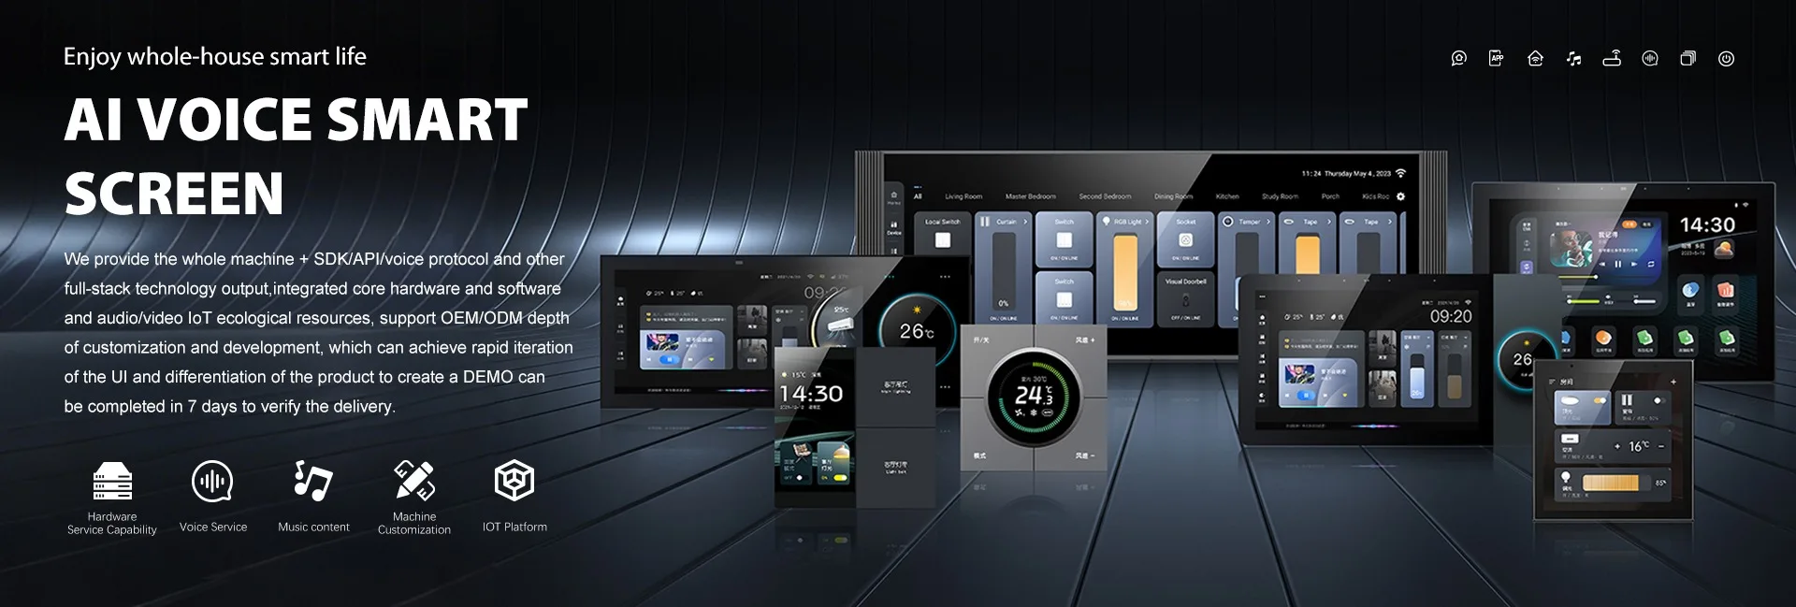Click the weather icon below the tablet's 14:30 clock
Screen dimensions: 1796x607
point(1725,251)
